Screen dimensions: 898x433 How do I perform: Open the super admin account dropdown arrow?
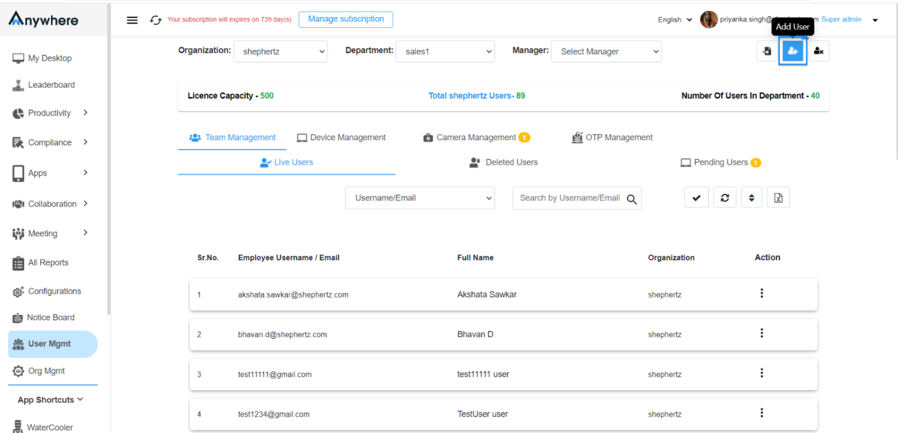(875, 21)
